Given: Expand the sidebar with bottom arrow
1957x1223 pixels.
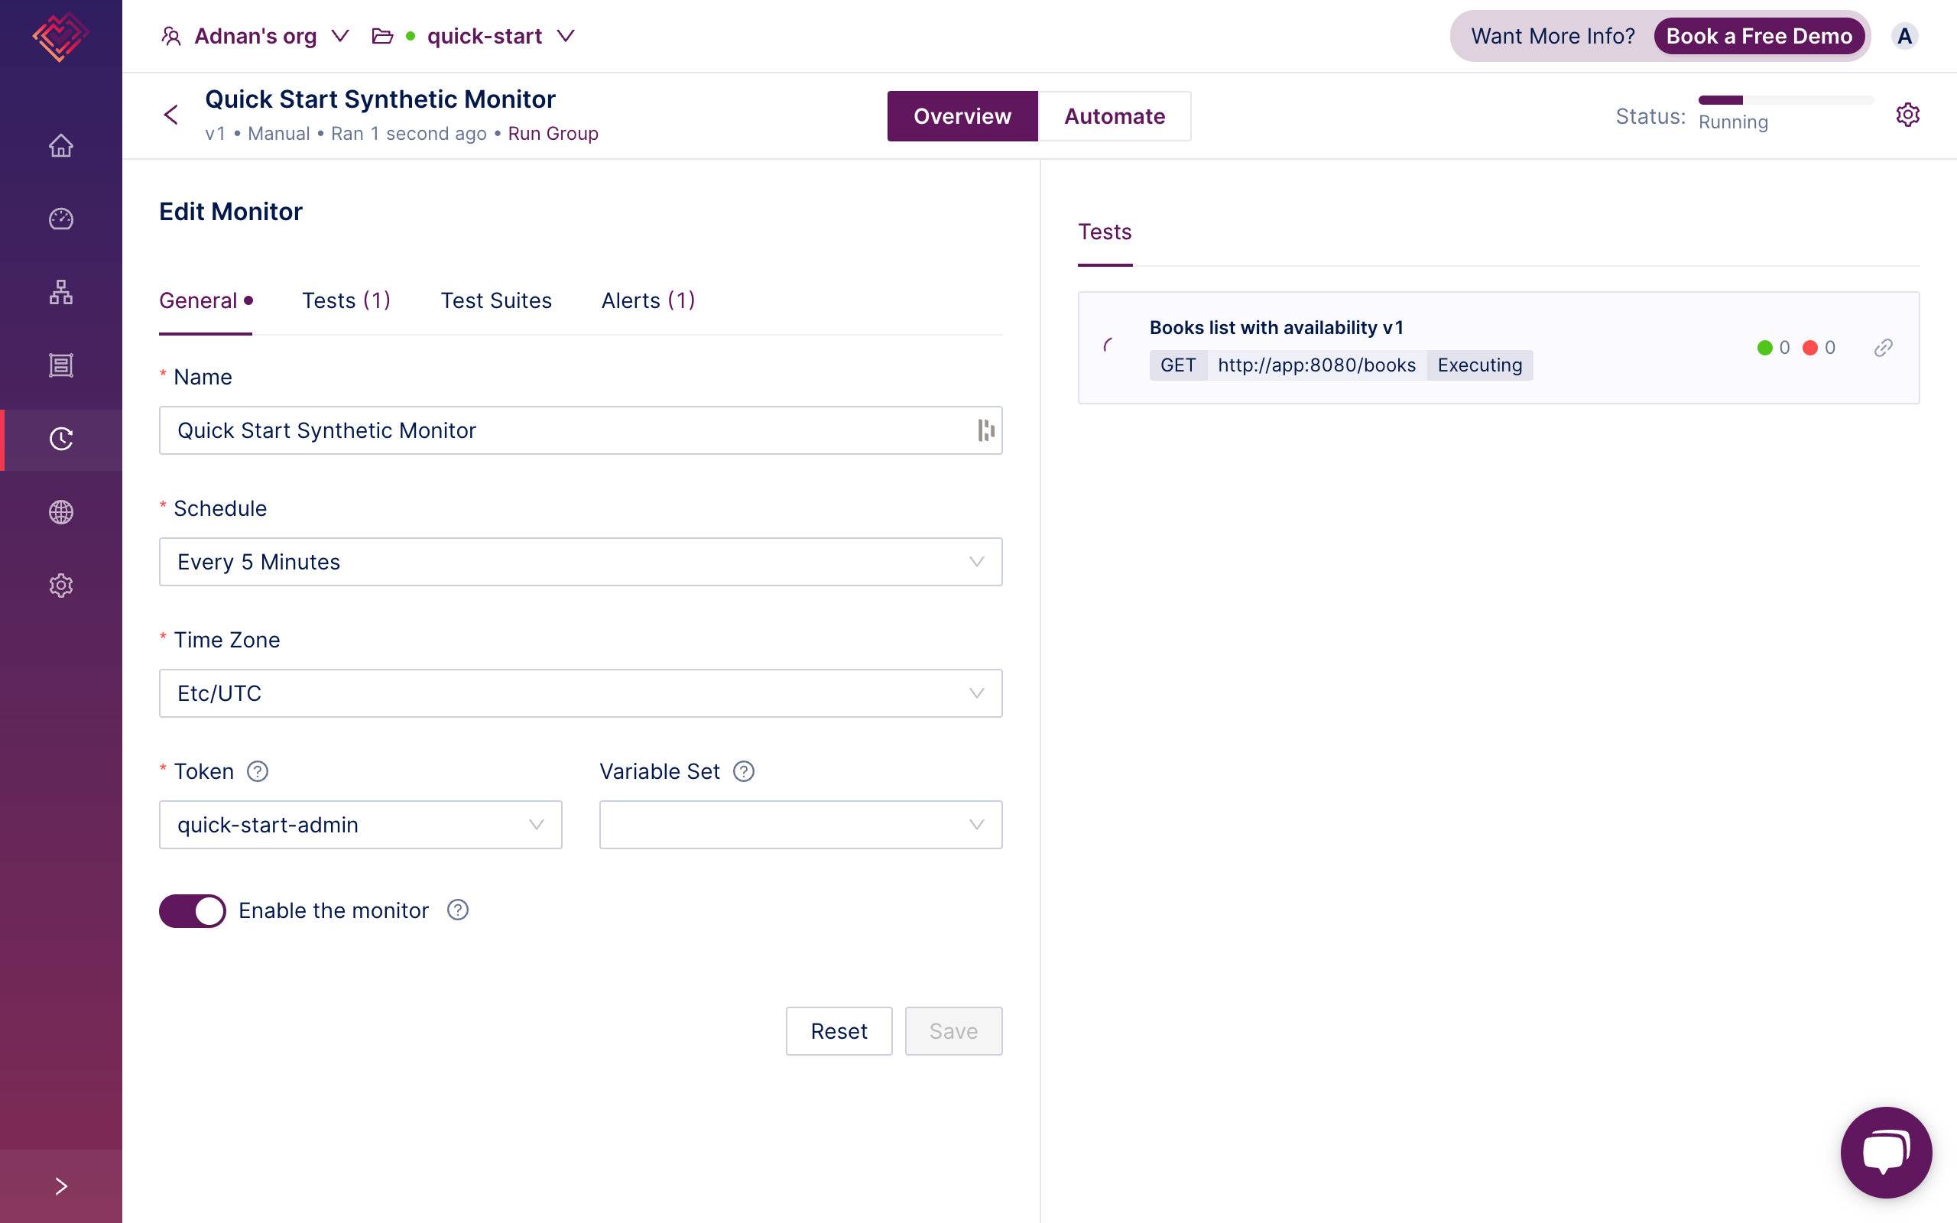Looking at the screenshot, I should [x=60, y=1186].
